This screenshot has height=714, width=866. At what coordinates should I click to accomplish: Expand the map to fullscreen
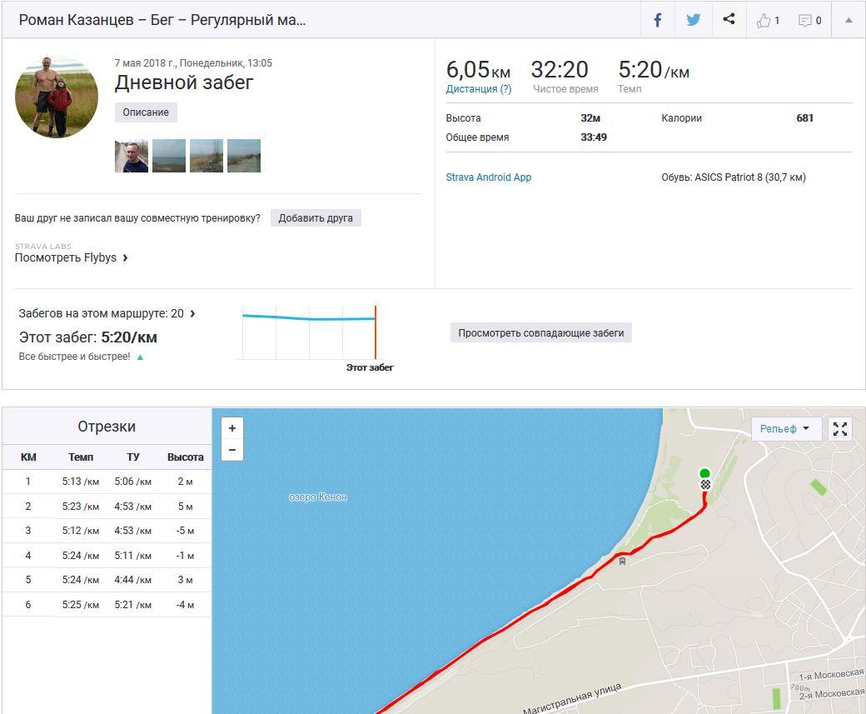coord(840,429)
